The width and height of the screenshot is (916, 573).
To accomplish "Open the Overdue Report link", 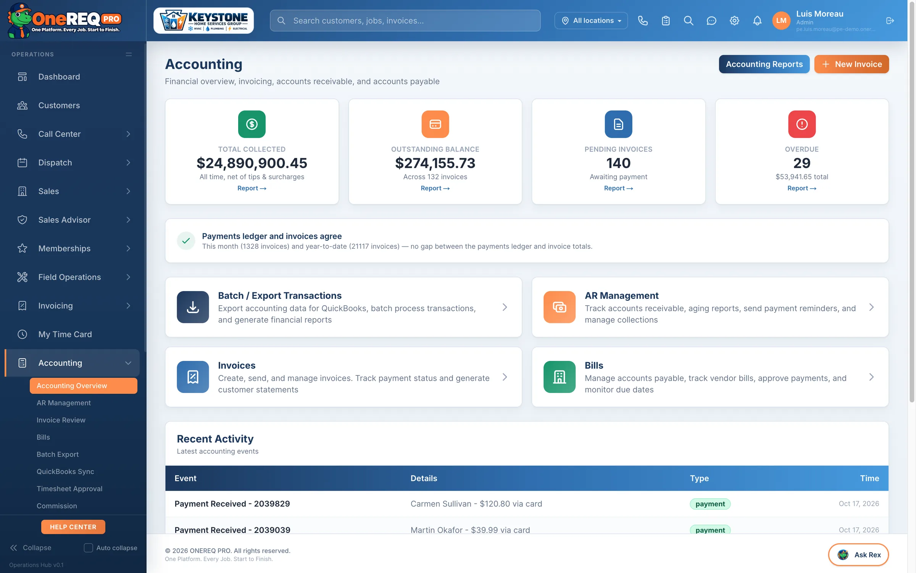I will [802, 188].
